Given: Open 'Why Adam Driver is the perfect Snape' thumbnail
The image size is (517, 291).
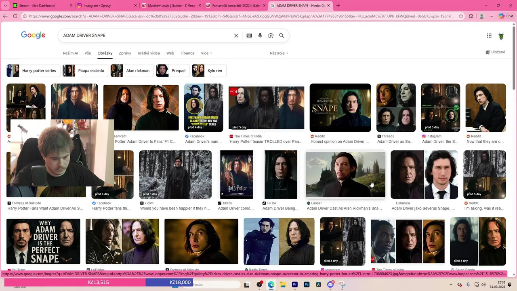Looking at the screenshot, I should pos(43,241).
